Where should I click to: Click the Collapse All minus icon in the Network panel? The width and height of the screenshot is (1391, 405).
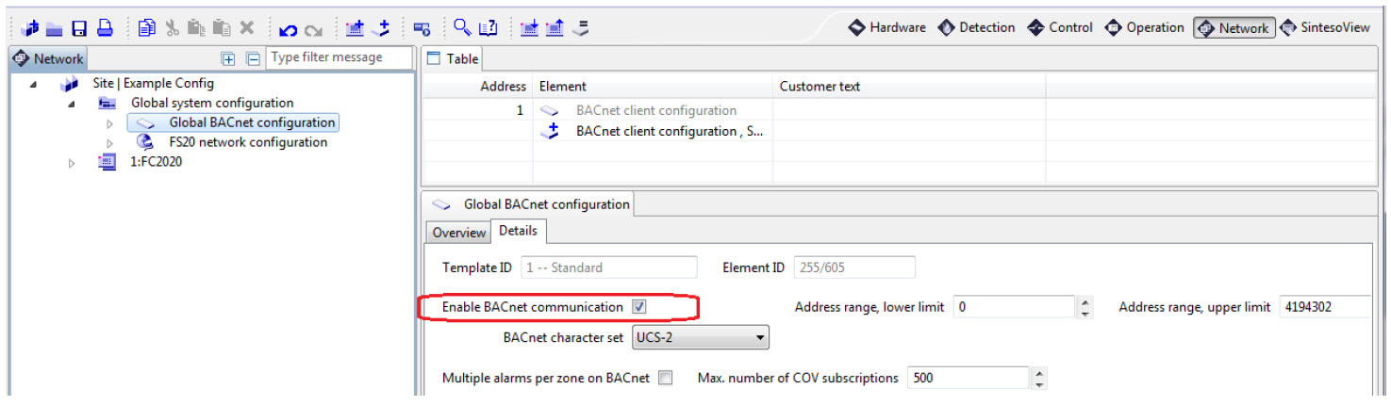252,58
